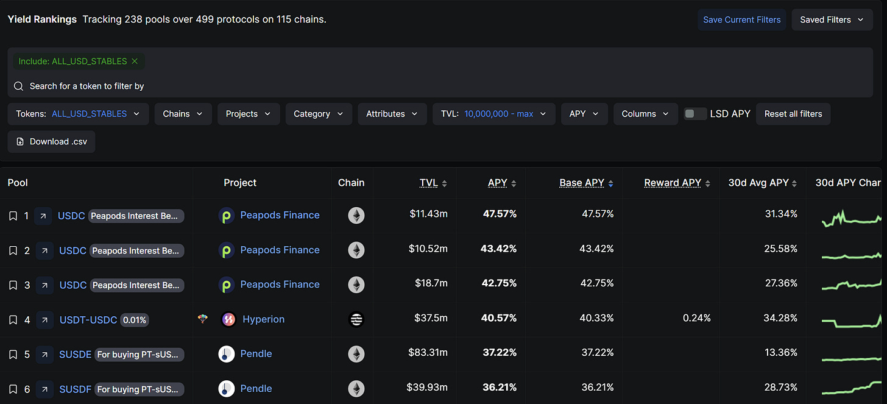Open USDT-USDC pool link
The width and height of the screenshot is (887, 404).
88,320
